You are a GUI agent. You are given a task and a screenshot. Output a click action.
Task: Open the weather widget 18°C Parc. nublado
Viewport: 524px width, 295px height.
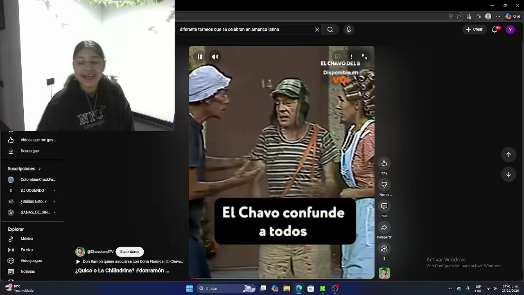click(20, 288)
